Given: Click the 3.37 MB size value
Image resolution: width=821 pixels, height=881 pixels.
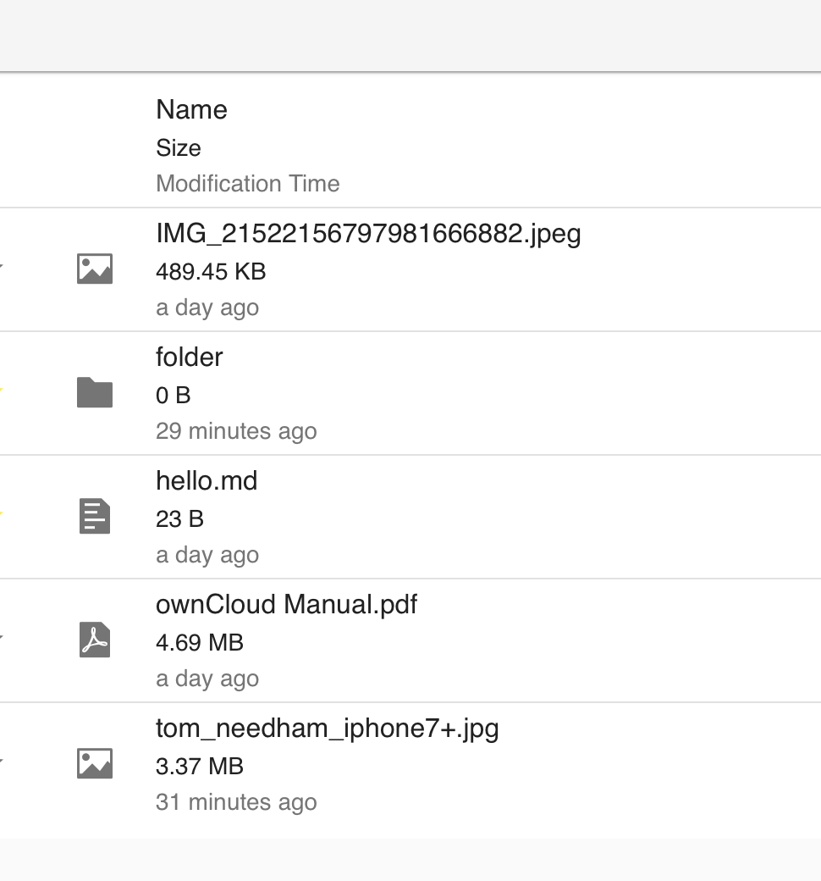Looking at the screenshot, I should pos(200,767).
